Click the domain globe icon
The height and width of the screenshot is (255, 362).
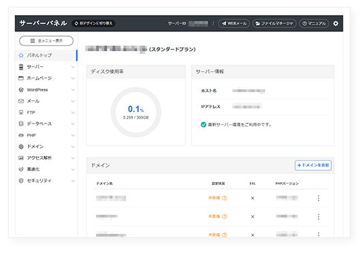pyautogui.click(x=21, y=147)
